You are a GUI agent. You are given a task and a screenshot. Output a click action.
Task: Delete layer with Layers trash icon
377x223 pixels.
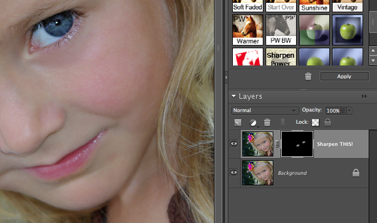267,123
